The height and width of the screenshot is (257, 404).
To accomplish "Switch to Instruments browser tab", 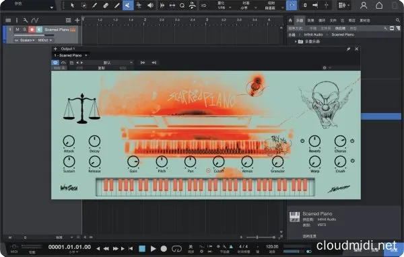I will click(x=300, y=20).
